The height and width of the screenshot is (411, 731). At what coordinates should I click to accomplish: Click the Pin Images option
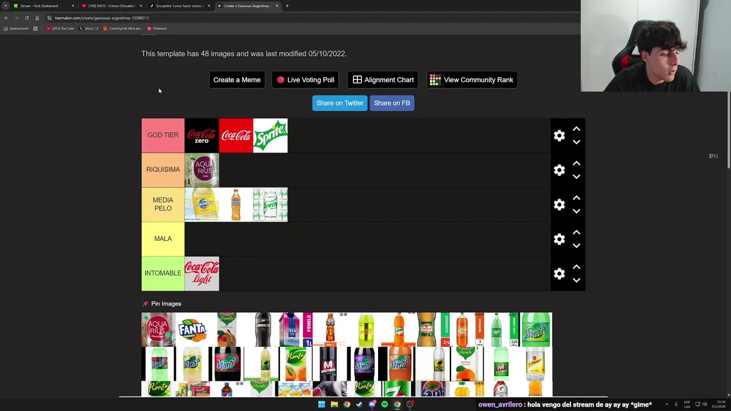pos(162,304)
